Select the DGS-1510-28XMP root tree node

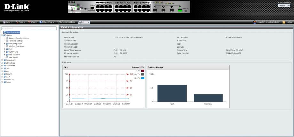point(12,32)
